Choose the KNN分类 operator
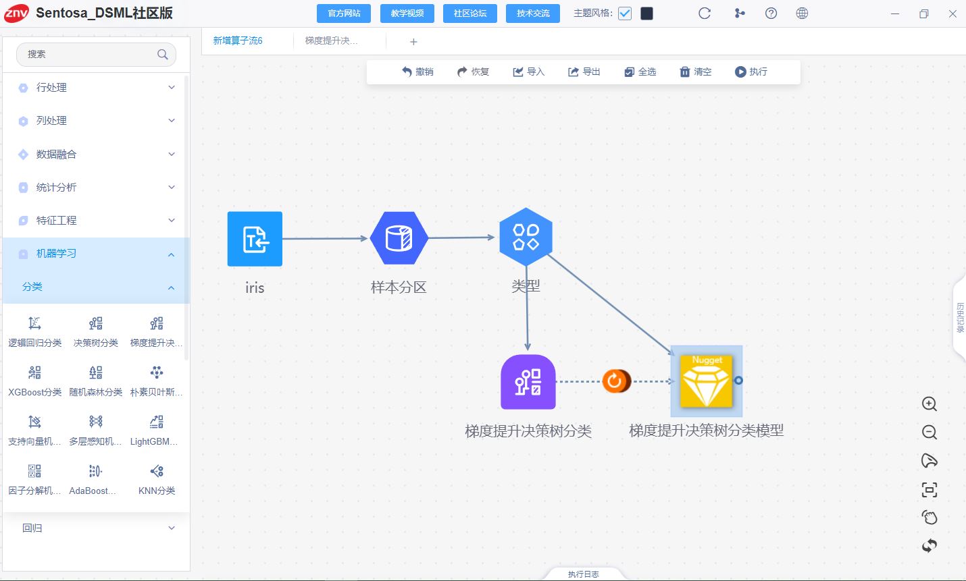966x581 pixels. pyautogui.click(x=157, y=480)
